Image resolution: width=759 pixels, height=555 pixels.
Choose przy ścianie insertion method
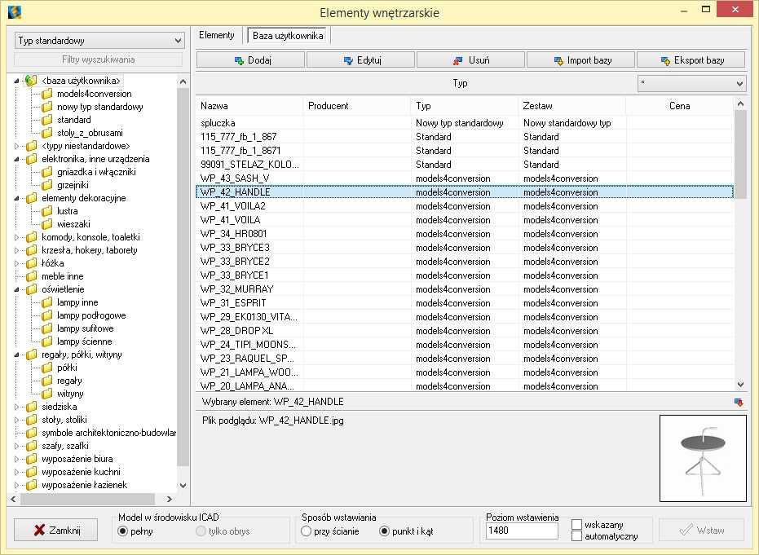[x=306, y=531]
